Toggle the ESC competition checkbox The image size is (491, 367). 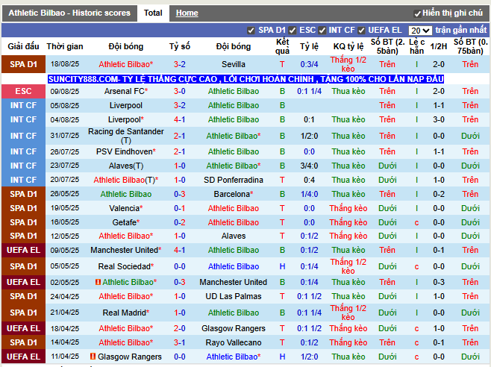click(293, 31)
